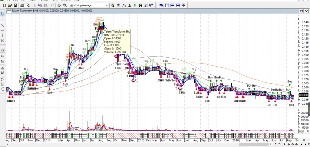
Task: Click the black right arrow in bottom bar
Action: 305,145
